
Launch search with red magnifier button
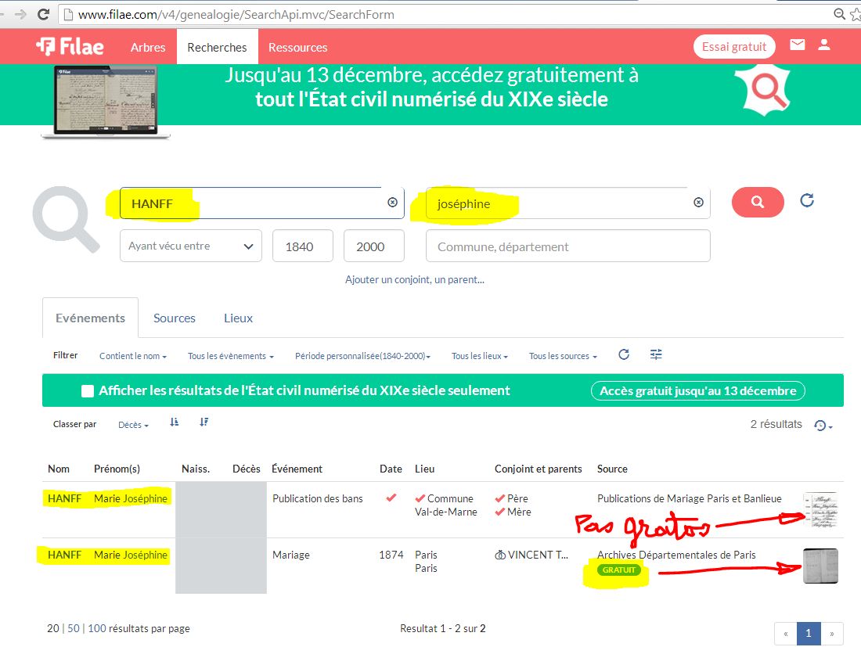[x=758, y=202]
